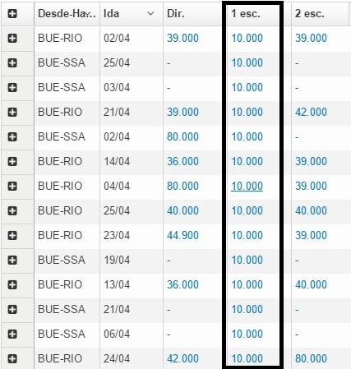Click plus icon for BUE-RIO 24/04
The image size is (351, 369).
point(12,358)
